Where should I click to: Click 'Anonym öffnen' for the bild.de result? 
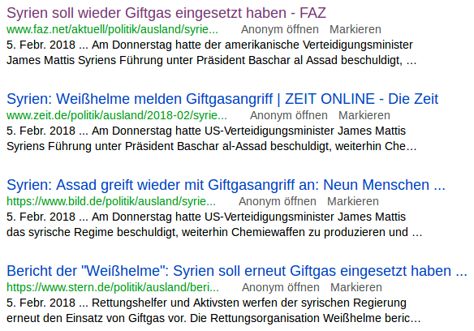coord(278,201)
